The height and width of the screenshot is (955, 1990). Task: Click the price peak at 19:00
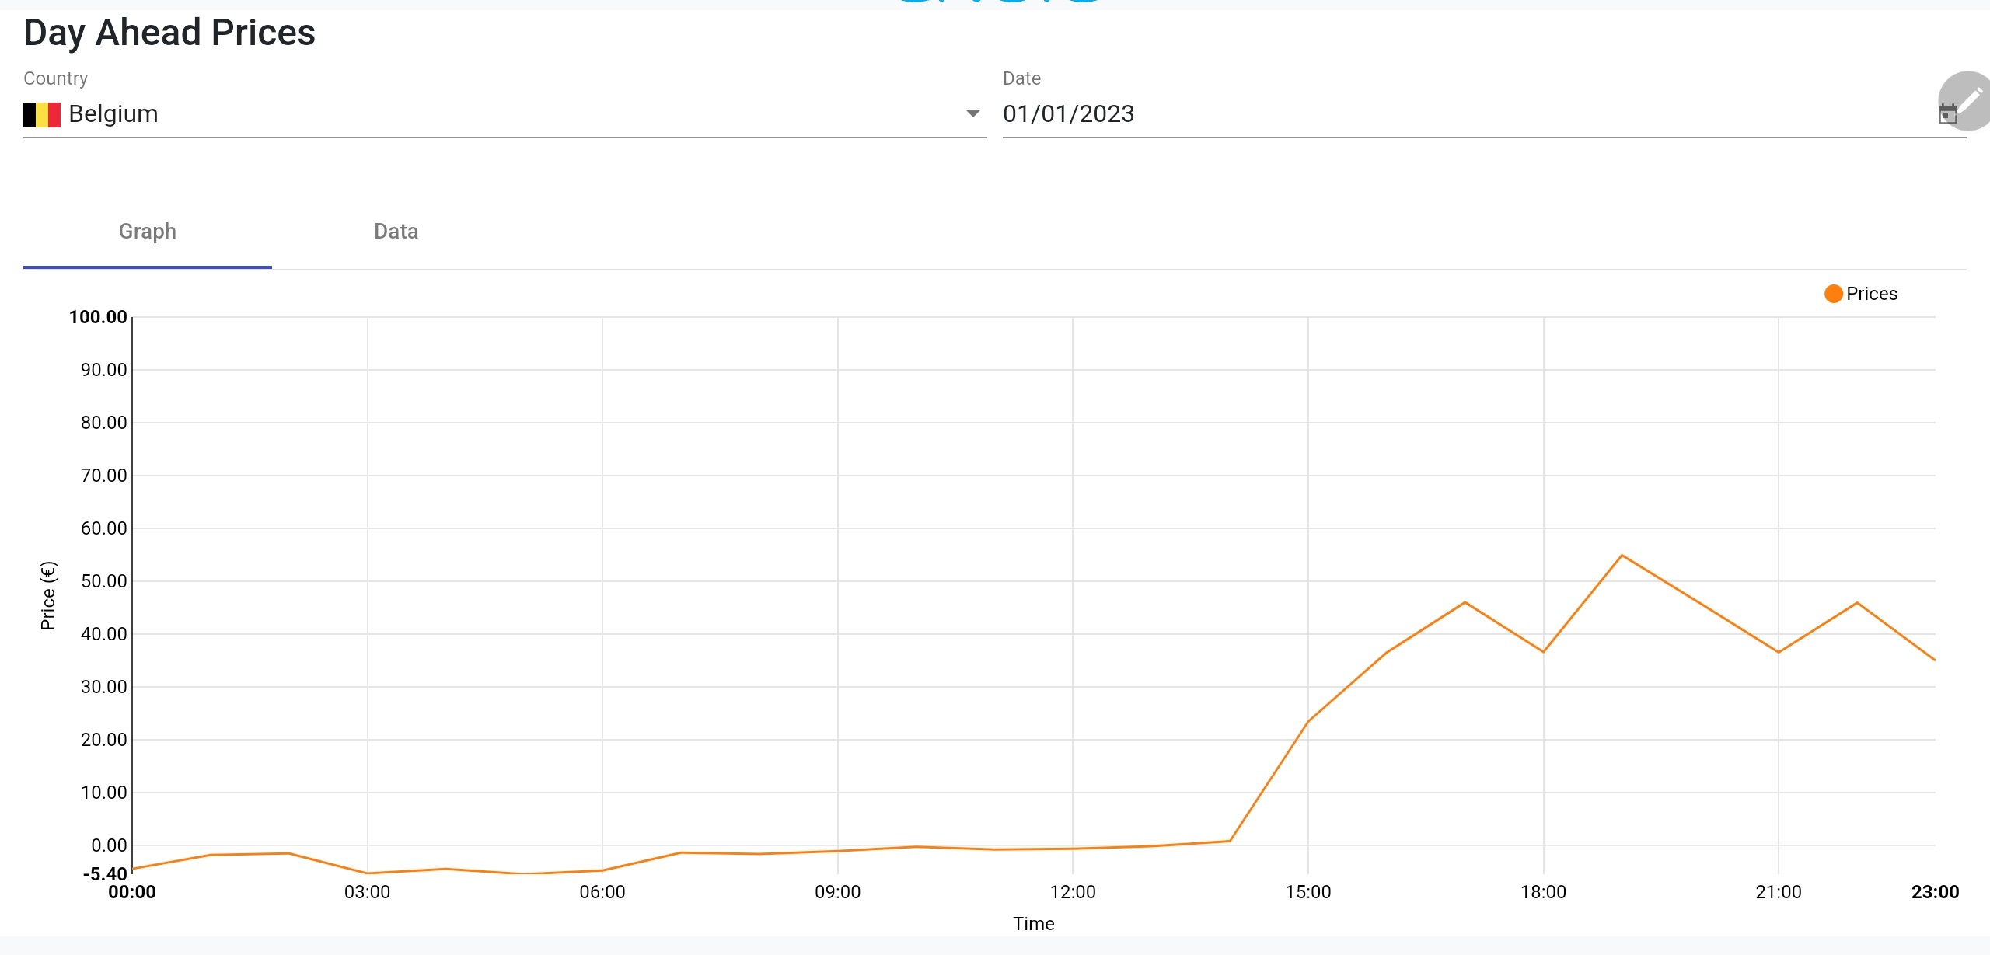(1622, 556)
